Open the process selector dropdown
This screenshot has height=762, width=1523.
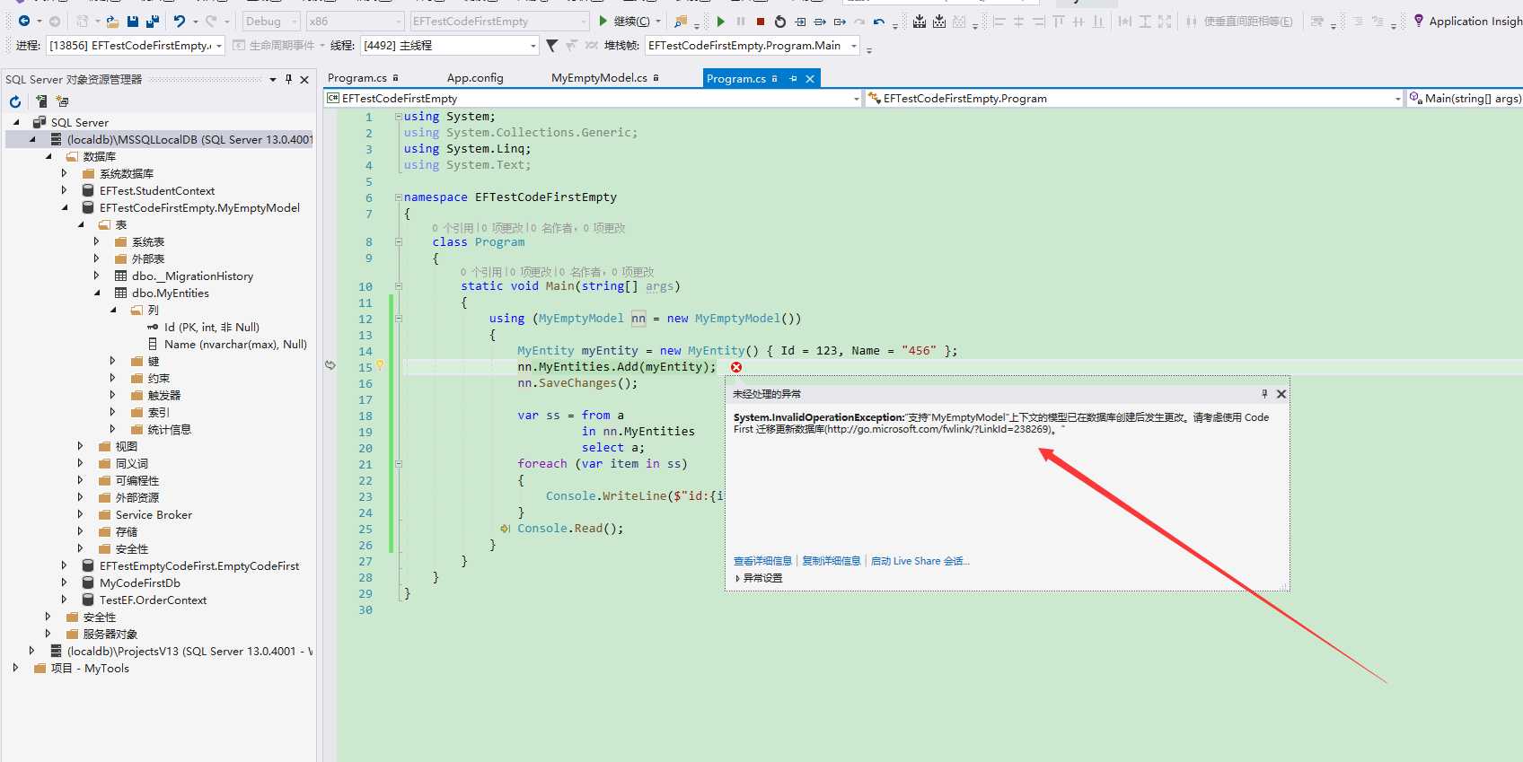click(x=135, y=45)
